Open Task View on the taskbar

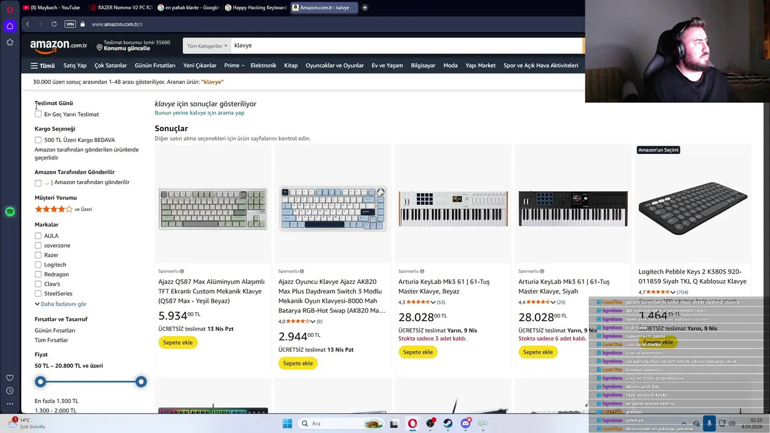(394, 423)
